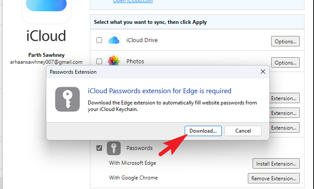Viewport: 314px width, 189px height.
Task: Click the large iCloud logo icon
Action: click(x=46, y=9)
